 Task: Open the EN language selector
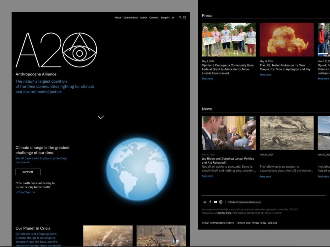click(x=173, y=18)
